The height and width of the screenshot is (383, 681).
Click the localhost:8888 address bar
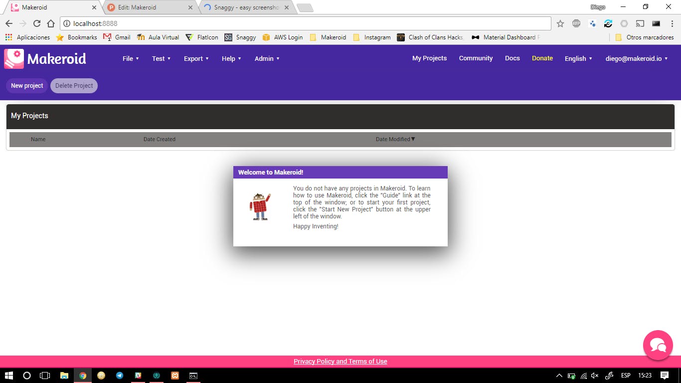click(x=306, y=23)
